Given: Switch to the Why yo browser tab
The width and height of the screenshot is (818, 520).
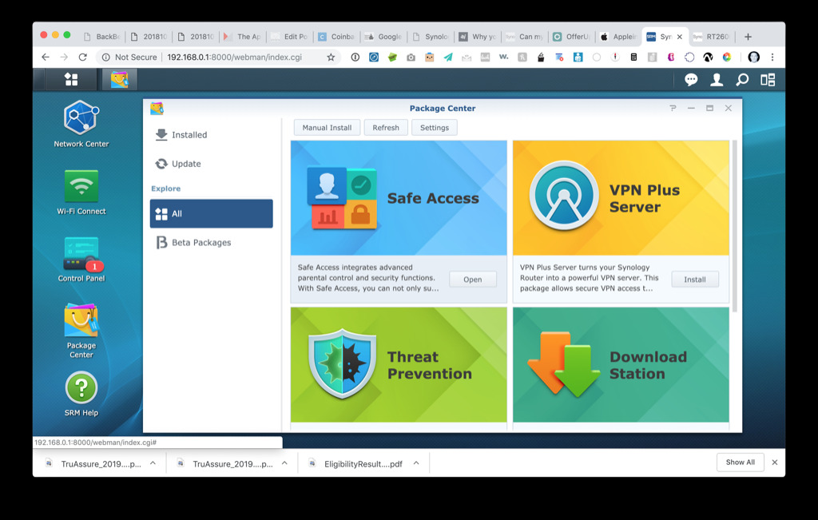Looking at the screenshot, I should pyautogui.click(x=478, y=37).
